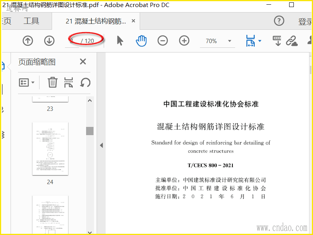Click the document title T/CECS 800 – 2021
Screen dimensions: 313x235
pyautogui.click(x=210, y=165)
